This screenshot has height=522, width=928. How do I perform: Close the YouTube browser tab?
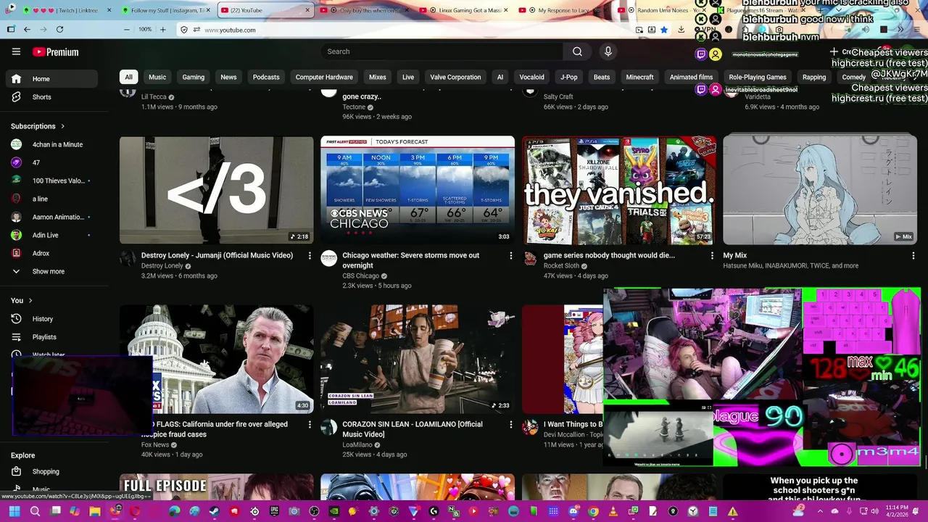pyautogui.click(x=307, y=10)
